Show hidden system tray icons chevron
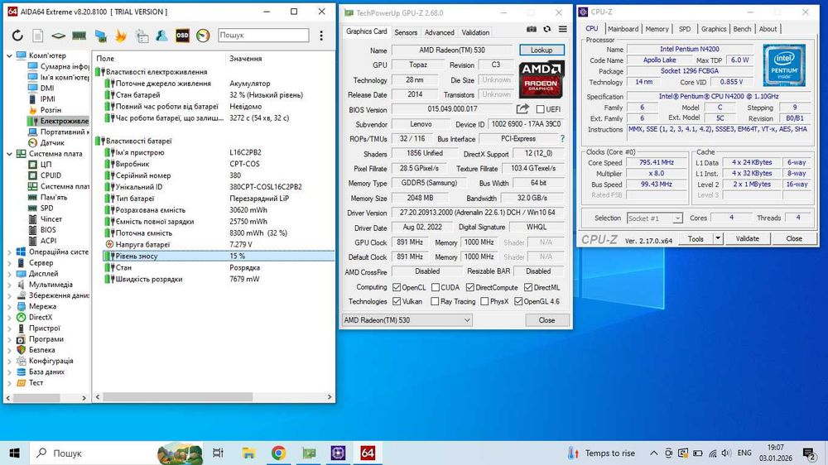 click(654, 453)
